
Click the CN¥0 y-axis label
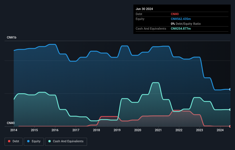click(11, 123)
